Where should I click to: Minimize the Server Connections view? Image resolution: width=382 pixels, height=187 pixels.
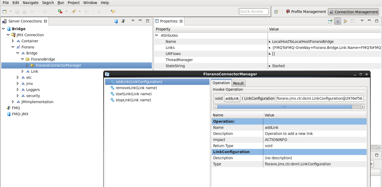click(x=140, y=20)
